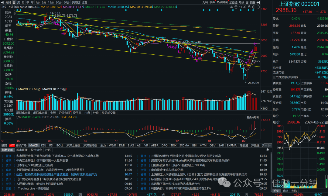Screen dimensions: 328x196
Task: Switch to 5分 chart period
Action: pyautogui.click(x=44, y=2)
